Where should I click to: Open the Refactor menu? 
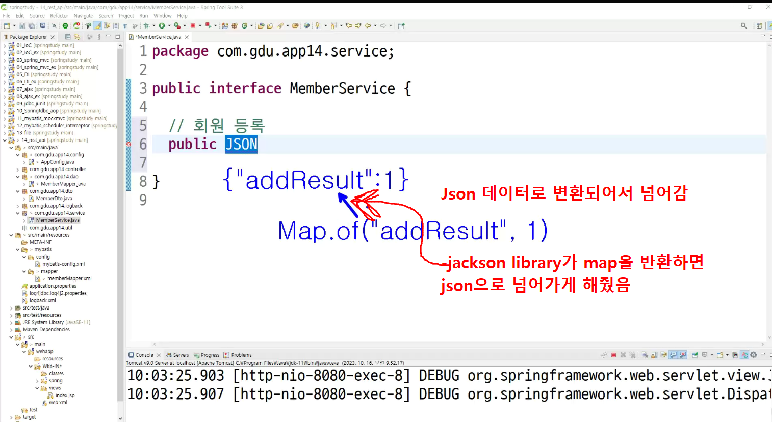click(59, 16)
